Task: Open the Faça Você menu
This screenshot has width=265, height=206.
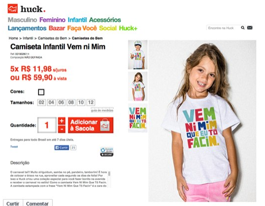Action: pyautogui.click(x=82, y=28)
